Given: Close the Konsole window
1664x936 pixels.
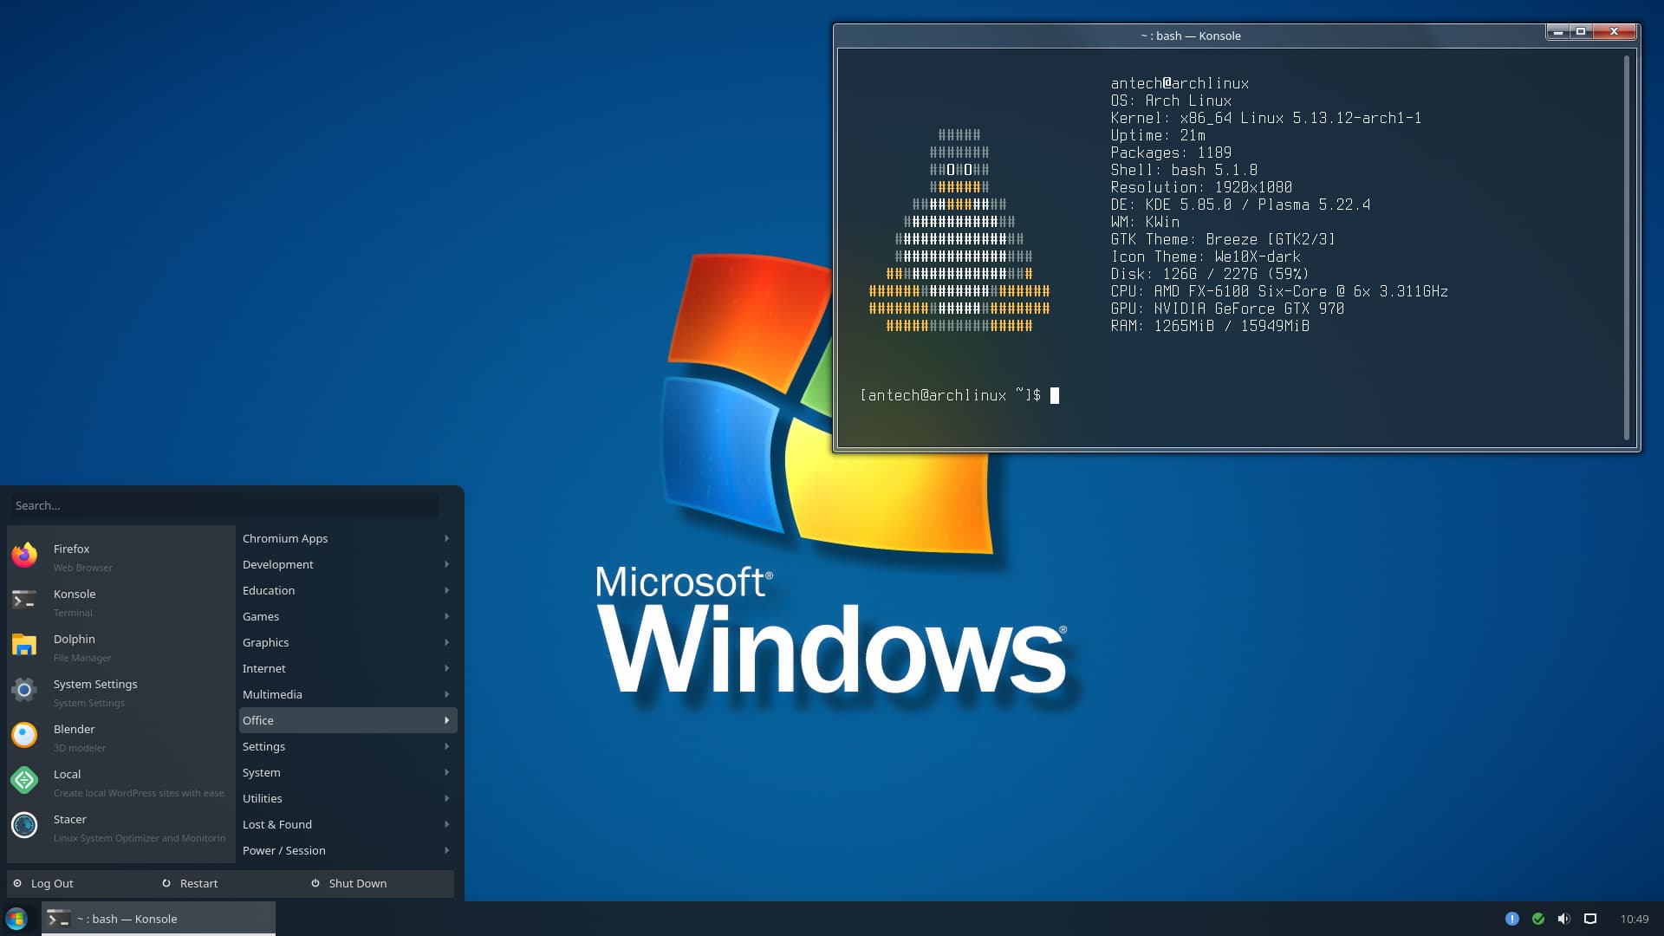Looking at the screenshot, I should (1614, 32).
